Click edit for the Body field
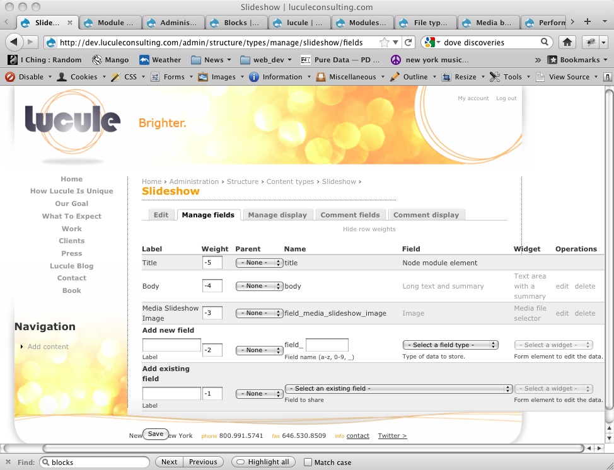The image size is (614, 470). coord(562,287)
